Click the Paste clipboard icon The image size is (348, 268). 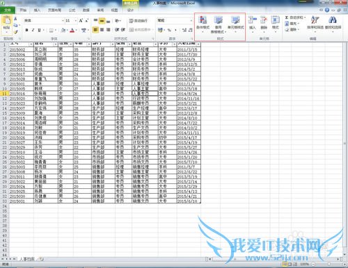tap(6, 20)
